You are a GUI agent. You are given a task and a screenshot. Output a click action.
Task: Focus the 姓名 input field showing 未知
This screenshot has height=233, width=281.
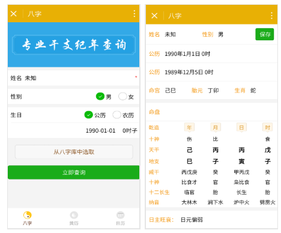(74, 78)
